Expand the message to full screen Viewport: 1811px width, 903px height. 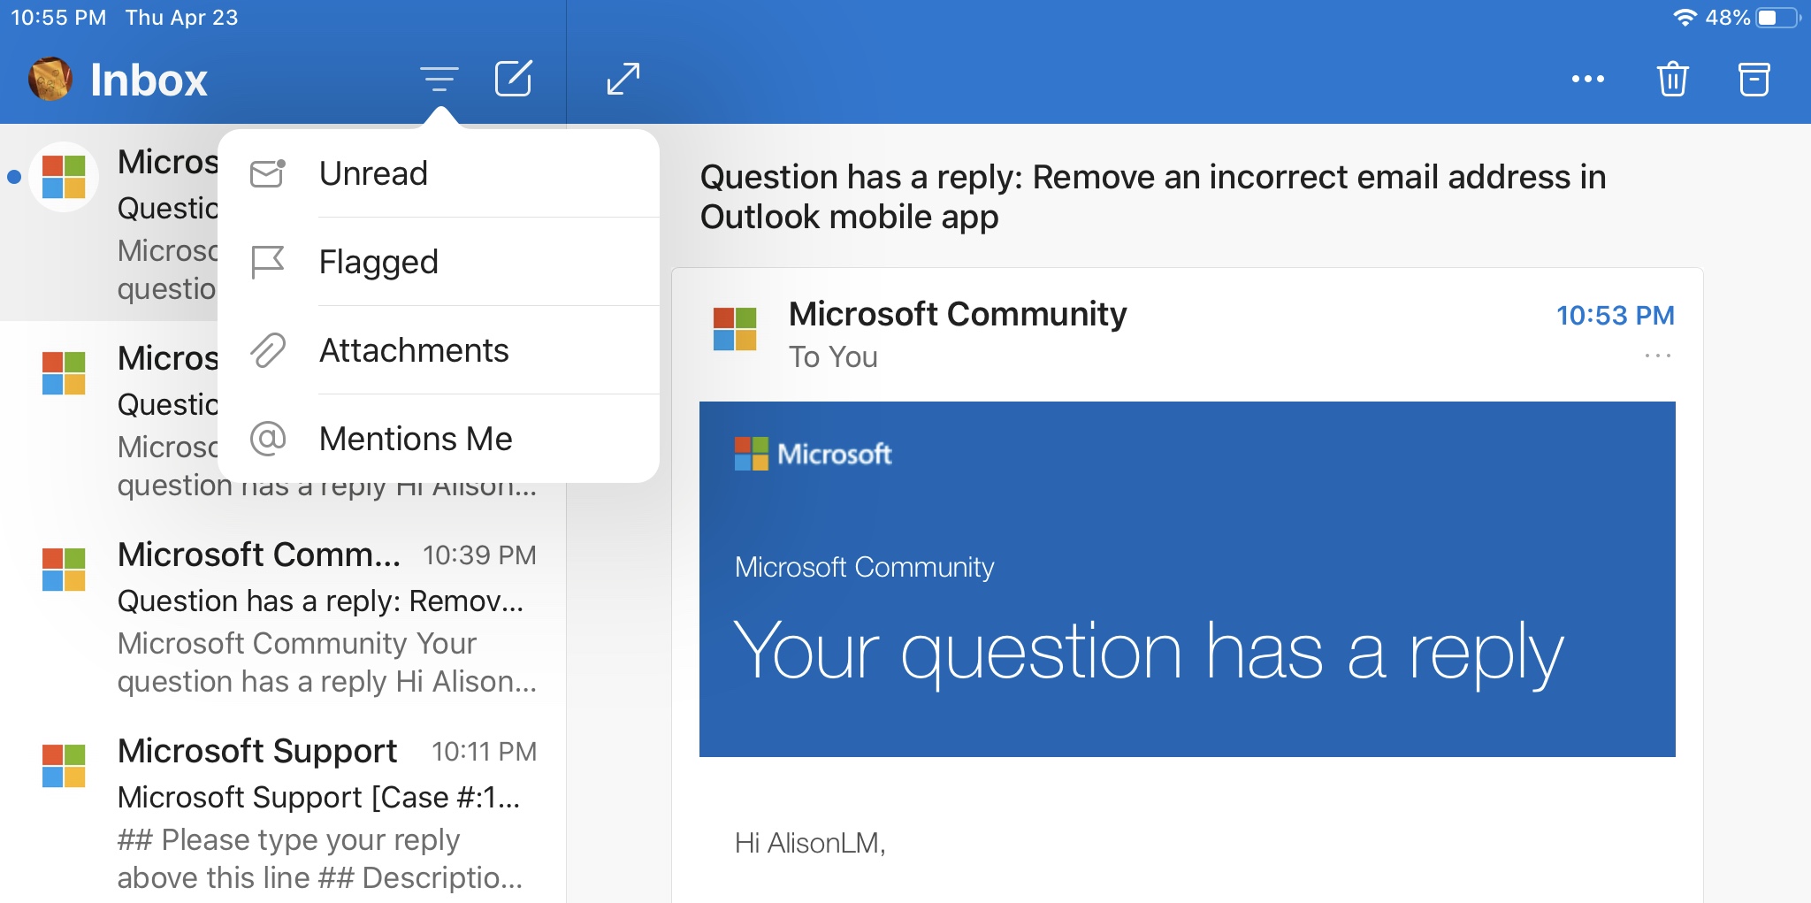click(x=623, y=79)
